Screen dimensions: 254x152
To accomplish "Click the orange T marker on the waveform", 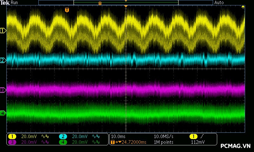I will [x=67, y=10].
